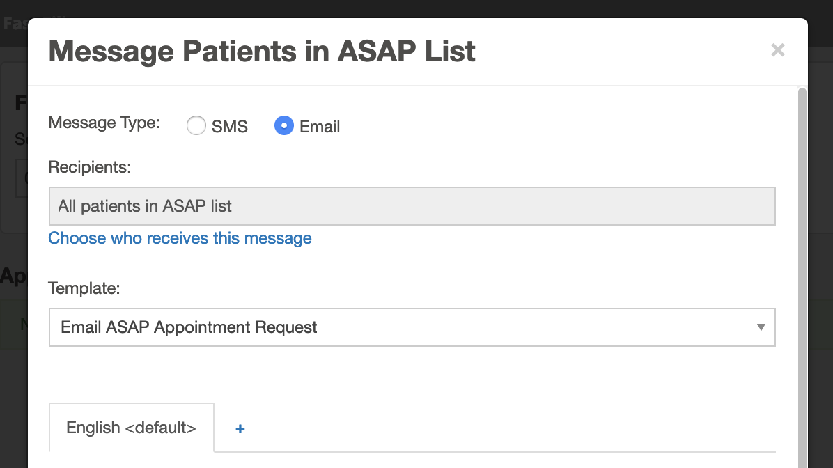The width and height of the screenshot is (833, 468).
Task: Open "Choose who receives this message" link
Action: point(180,238)
